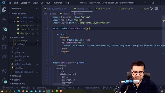Change language mode Babel JavaScript
Image resolution: width=165 pixels, height=93 pixels.
click(92, 88)
